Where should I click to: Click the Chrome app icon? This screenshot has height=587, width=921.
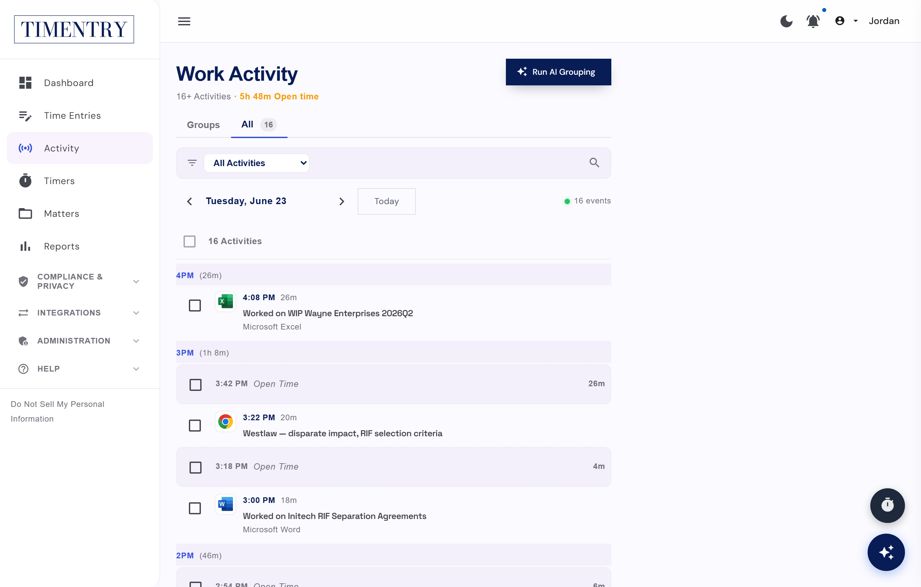click(x=226, y=422)
